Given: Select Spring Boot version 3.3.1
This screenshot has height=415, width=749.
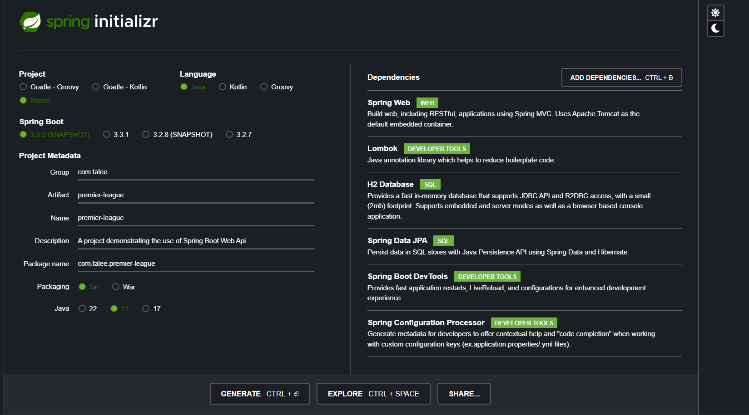Looking at the screenshot, I should (x=116, y=135).
